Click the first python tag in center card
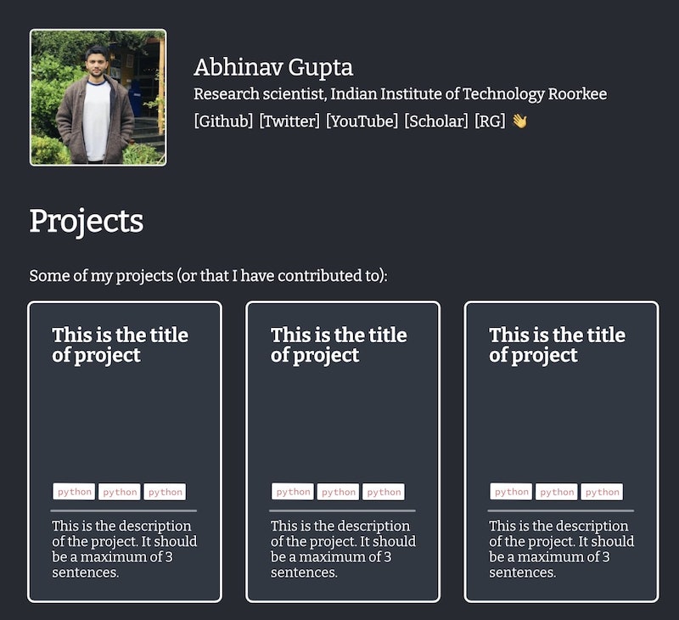679x620 pixels. tap(293, 489)
